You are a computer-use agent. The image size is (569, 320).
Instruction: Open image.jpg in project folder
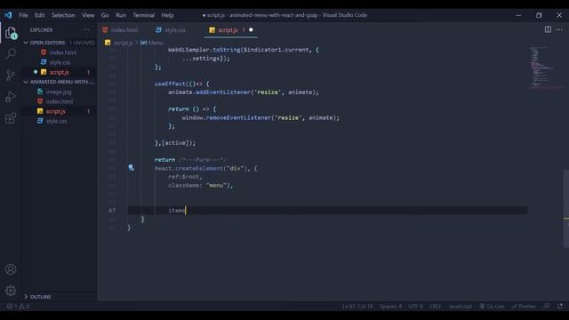59,92
